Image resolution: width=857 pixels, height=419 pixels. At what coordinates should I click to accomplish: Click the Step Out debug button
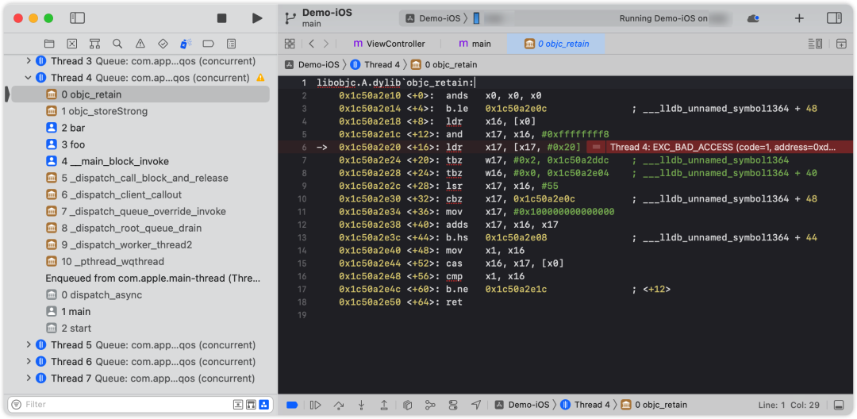click(384, 405)
